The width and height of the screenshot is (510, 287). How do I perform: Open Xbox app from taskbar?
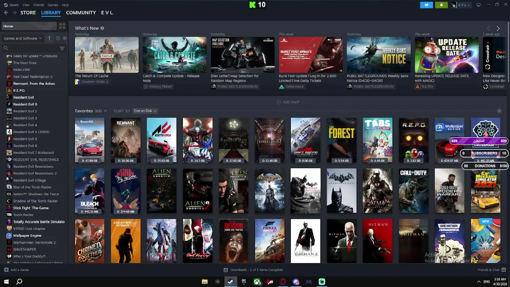257,282
